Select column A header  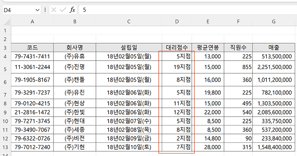32,22
